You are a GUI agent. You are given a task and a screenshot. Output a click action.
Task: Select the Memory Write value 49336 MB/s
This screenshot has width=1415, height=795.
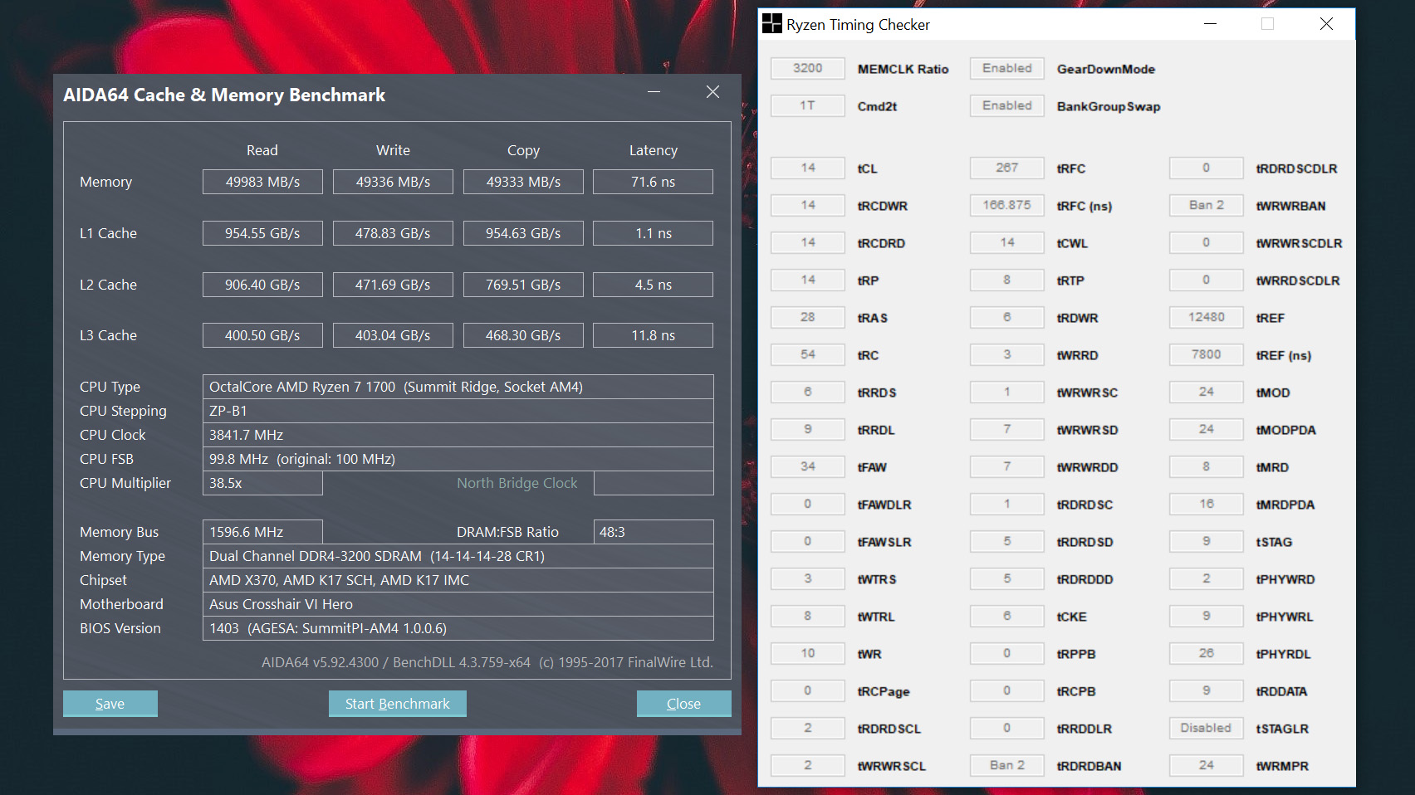pyautogui.click(x=393, y=182)
